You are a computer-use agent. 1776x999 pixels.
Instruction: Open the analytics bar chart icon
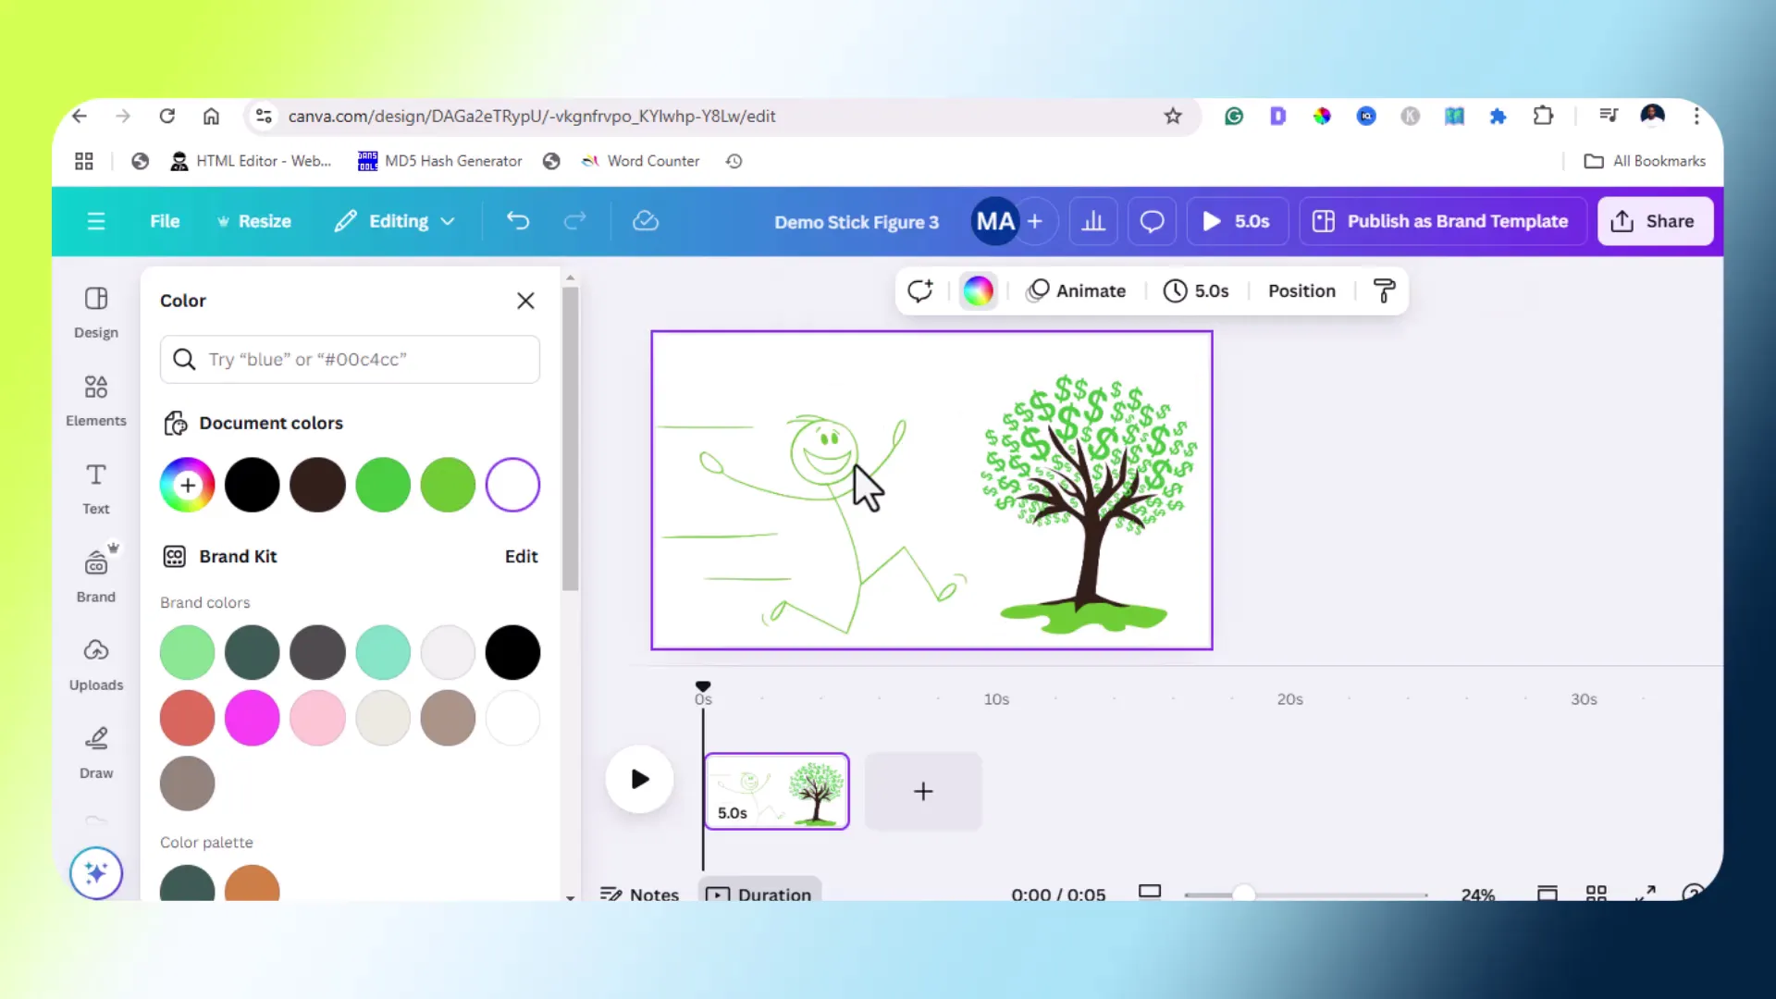coord(1093,221)
